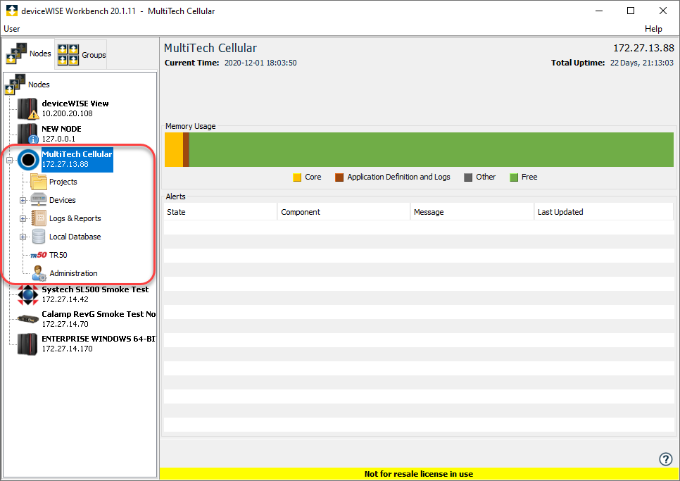Click the 172.27.13.88 address in header
This screenshot has width=680, height=481.
[x=643, y=48]
